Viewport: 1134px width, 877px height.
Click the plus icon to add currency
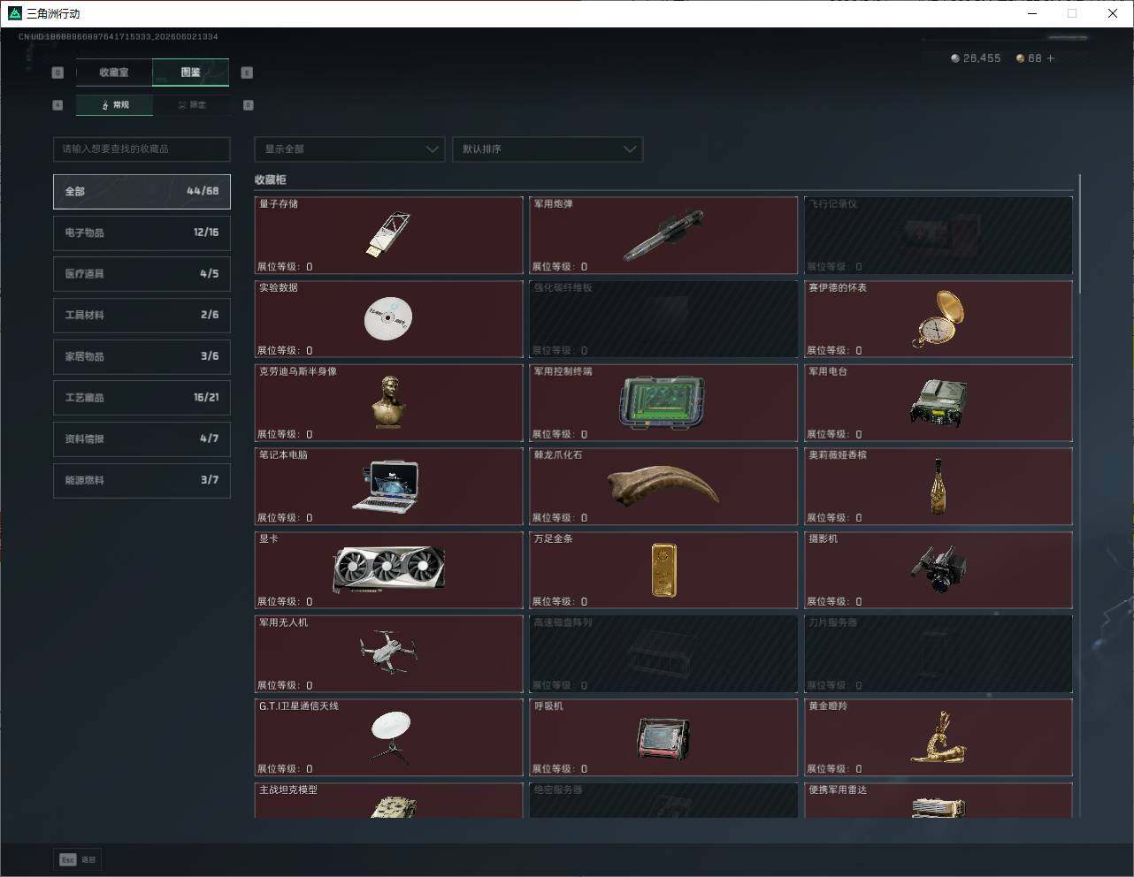click(x=1051, y=58)
